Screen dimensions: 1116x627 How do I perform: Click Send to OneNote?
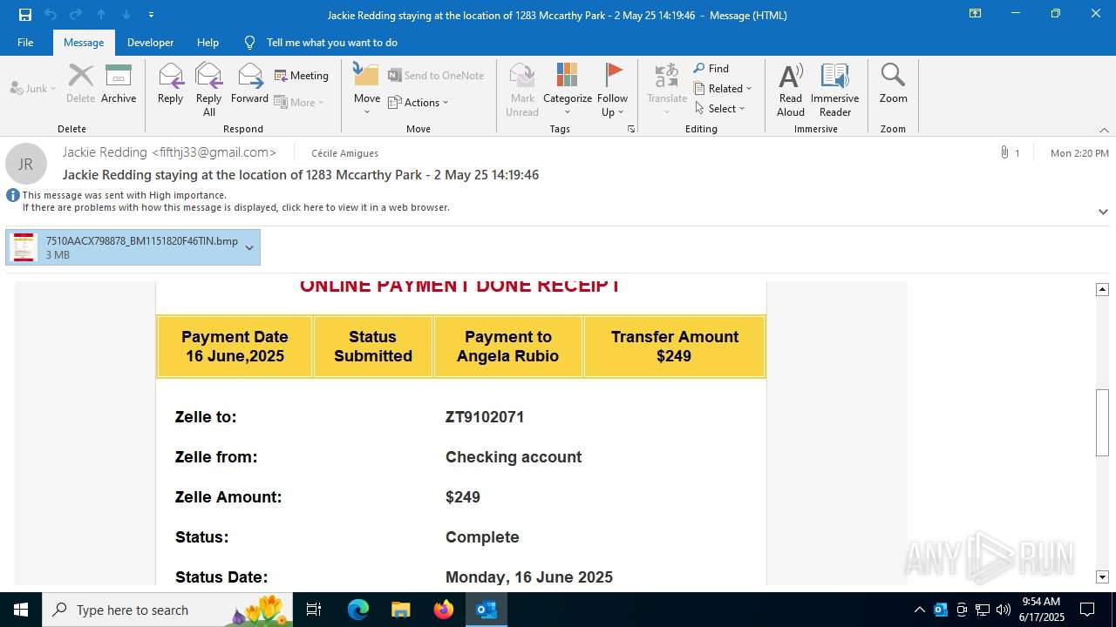[x=436, y=76]
